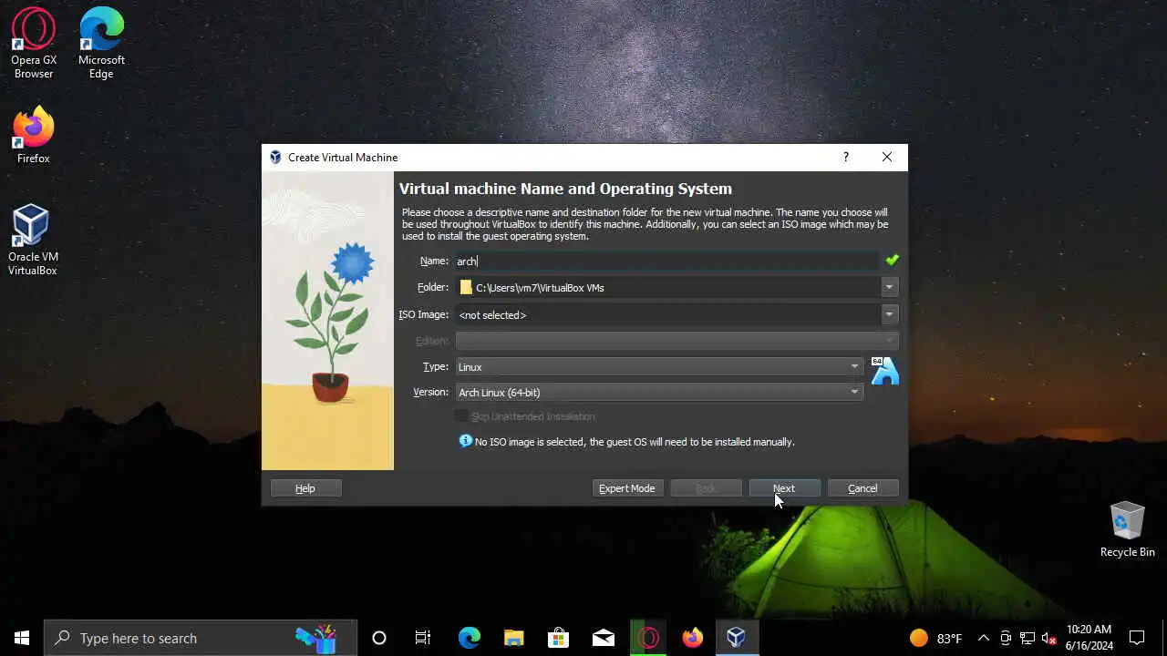The image size is (1167, 656).
Task: Click the search highlights icon in the search box
Action: (x=316, y=638)
